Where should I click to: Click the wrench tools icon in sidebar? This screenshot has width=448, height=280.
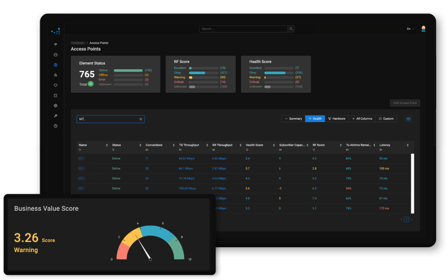click(56, 116)
